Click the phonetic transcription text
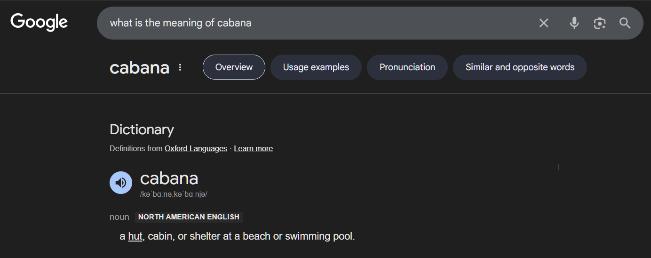This screenshot has height=258, width=651. [174, 194]
